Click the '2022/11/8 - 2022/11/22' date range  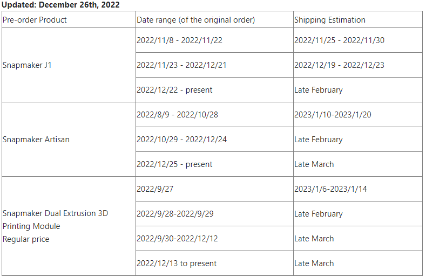[x=179, y=40]
